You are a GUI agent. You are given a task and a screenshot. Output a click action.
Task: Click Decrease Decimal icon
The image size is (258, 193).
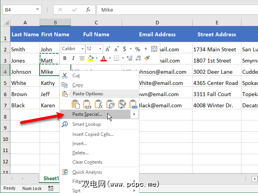[138, 58]
